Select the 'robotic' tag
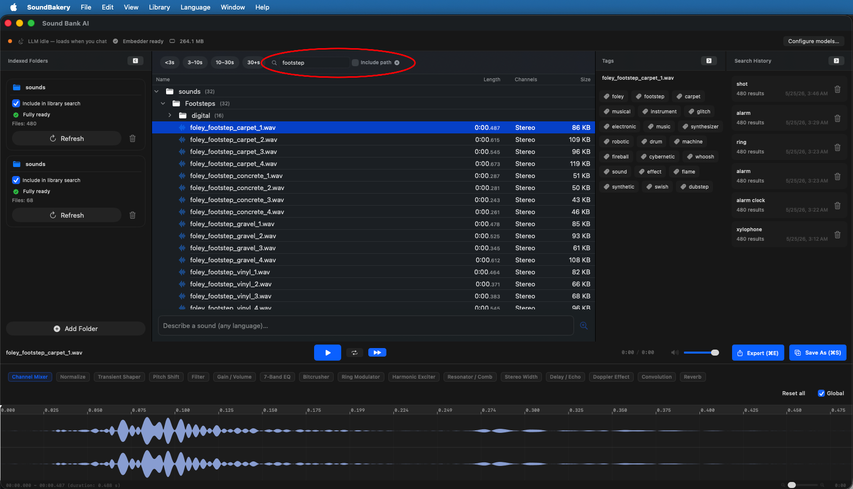853x489 pixels. coord(616,141)
